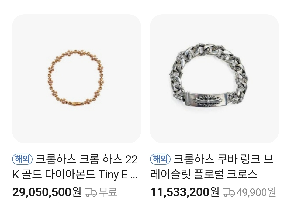The width and height of the screenshot is (291, 203).
Task: Open the gold Tiny E bracelet image
Action: pos(76,78)
